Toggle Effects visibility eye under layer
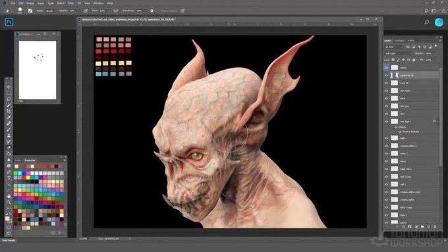Screen dimensions: 448x252 tap(396, 127)
